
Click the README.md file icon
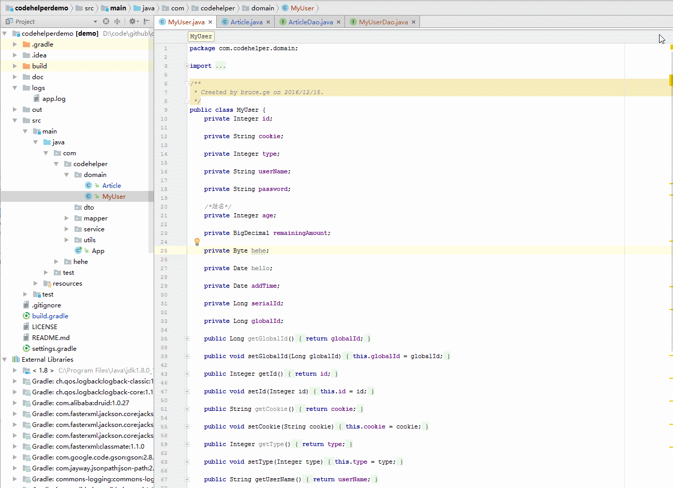(x=26, y=337)
